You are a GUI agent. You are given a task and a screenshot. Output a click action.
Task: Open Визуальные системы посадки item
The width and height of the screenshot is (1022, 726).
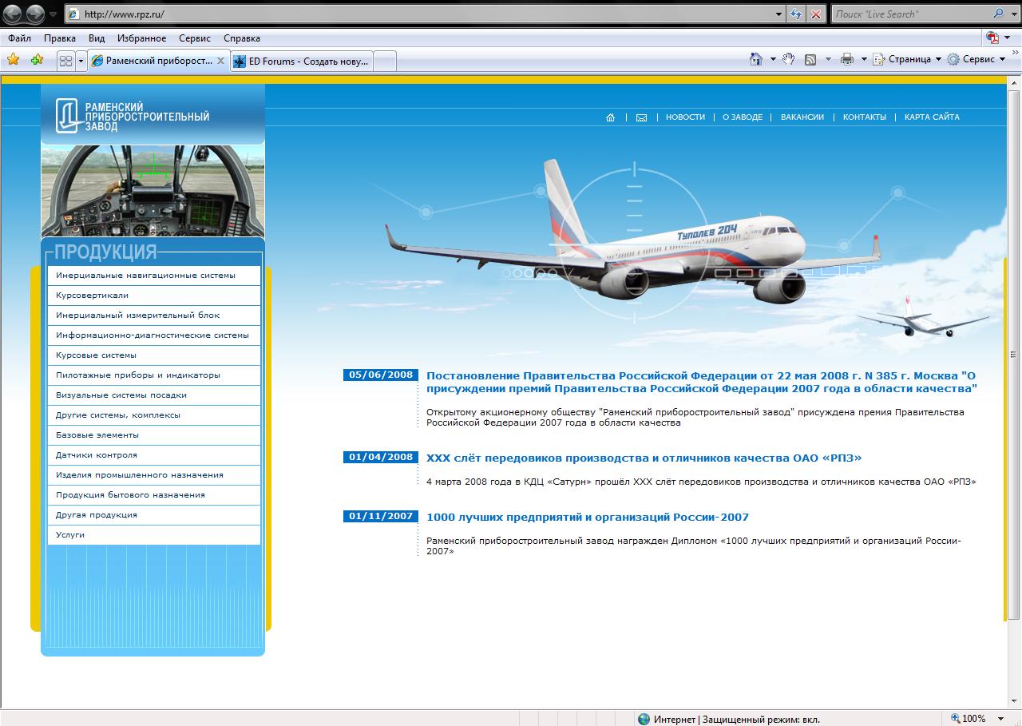(x=154, y=395)
